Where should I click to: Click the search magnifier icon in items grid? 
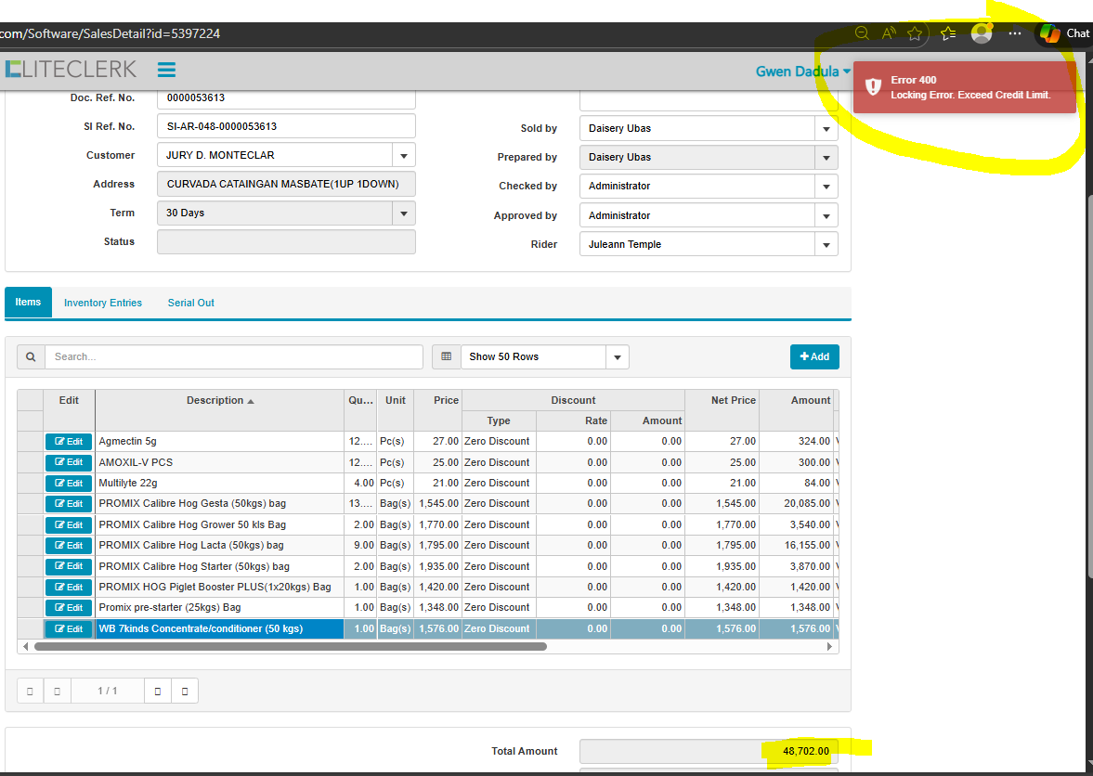31,356
